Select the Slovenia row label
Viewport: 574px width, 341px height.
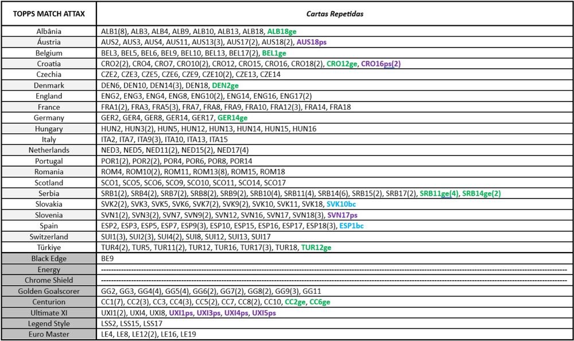(x=49, y=215)
